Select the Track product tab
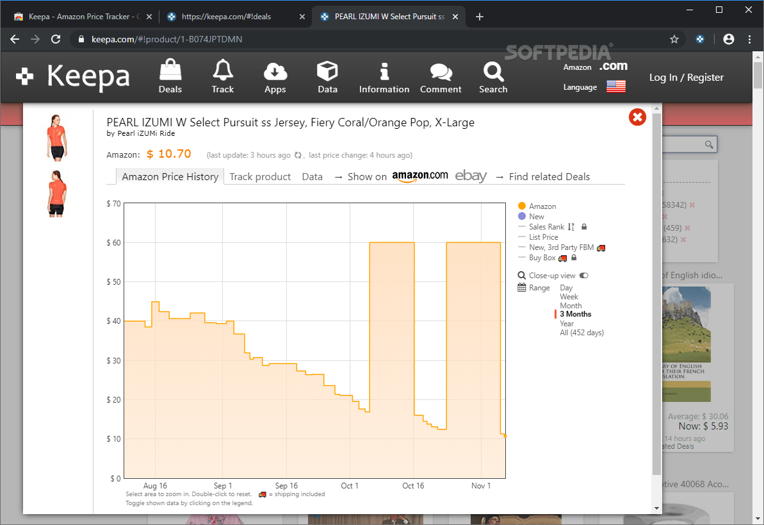The height and width of the screenshot is (525, 764). 260,177
